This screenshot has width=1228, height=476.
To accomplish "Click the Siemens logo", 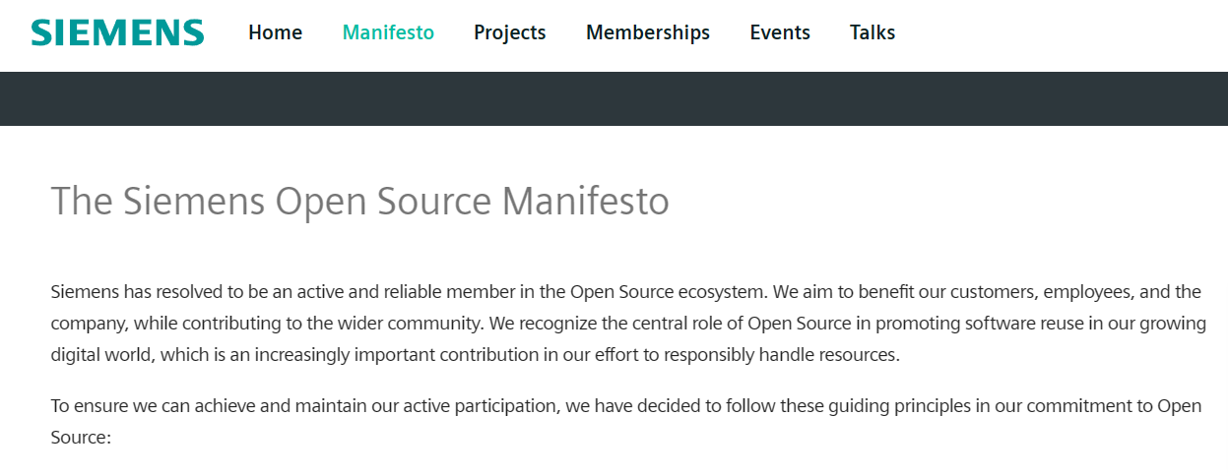I will [117, 32].
